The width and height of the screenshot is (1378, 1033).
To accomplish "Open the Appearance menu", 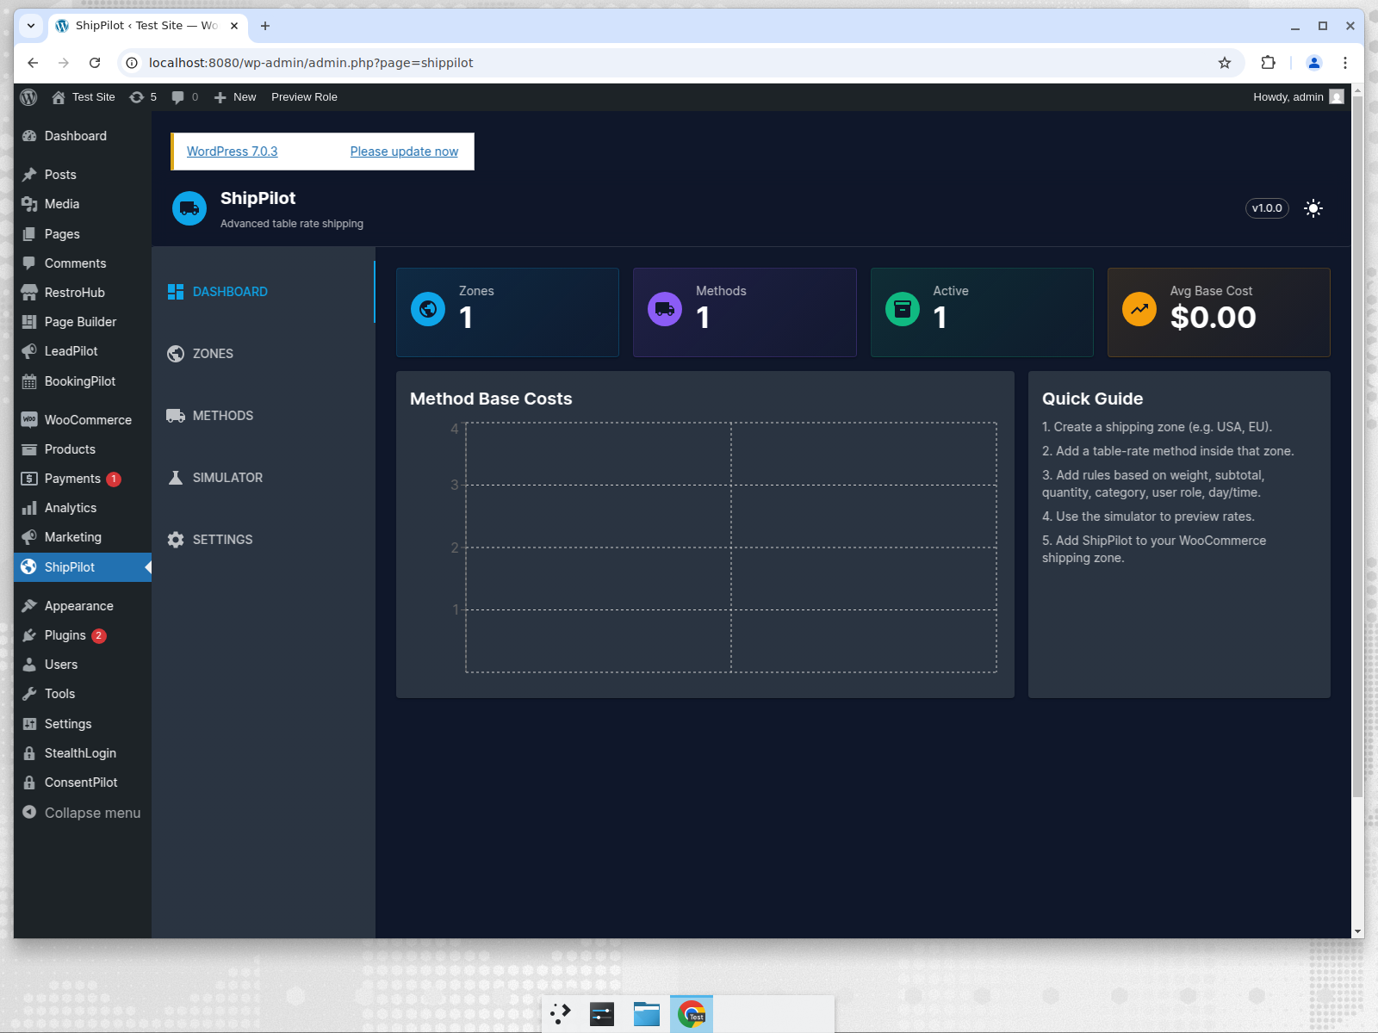I will pos(83,606).
